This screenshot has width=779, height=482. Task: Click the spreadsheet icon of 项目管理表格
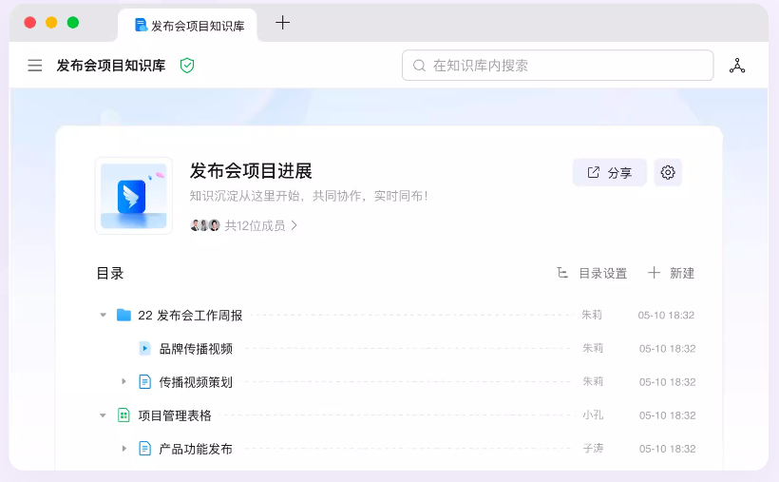click(x=123, y=415)
